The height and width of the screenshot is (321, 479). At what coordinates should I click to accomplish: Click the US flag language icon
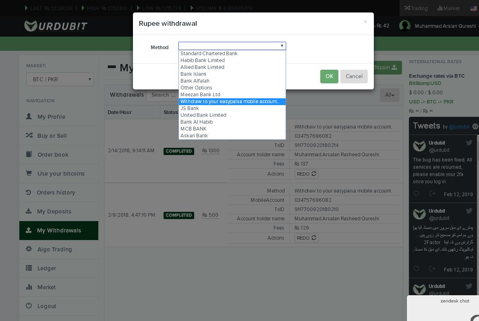point(473,8)
